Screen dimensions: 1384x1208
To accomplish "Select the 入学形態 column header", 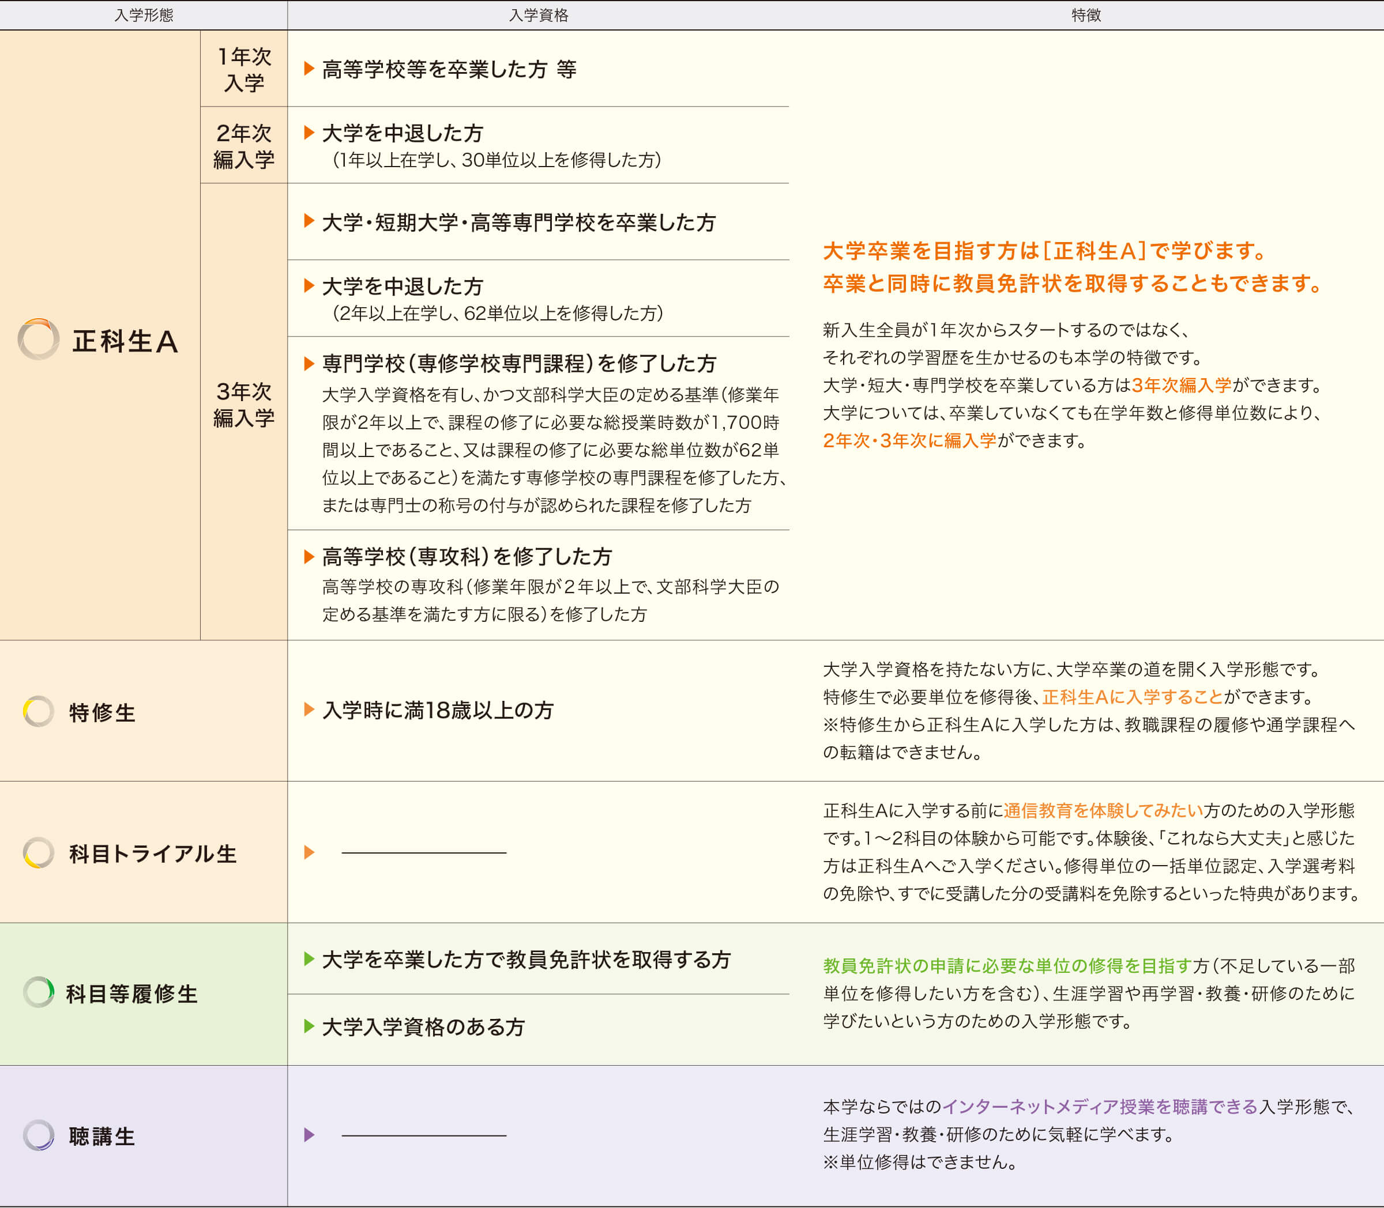I will pos(144,15).
